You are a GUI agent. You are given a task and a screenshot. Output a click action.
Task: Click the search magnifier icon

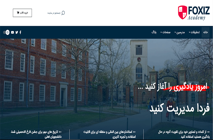click(63, 13)
